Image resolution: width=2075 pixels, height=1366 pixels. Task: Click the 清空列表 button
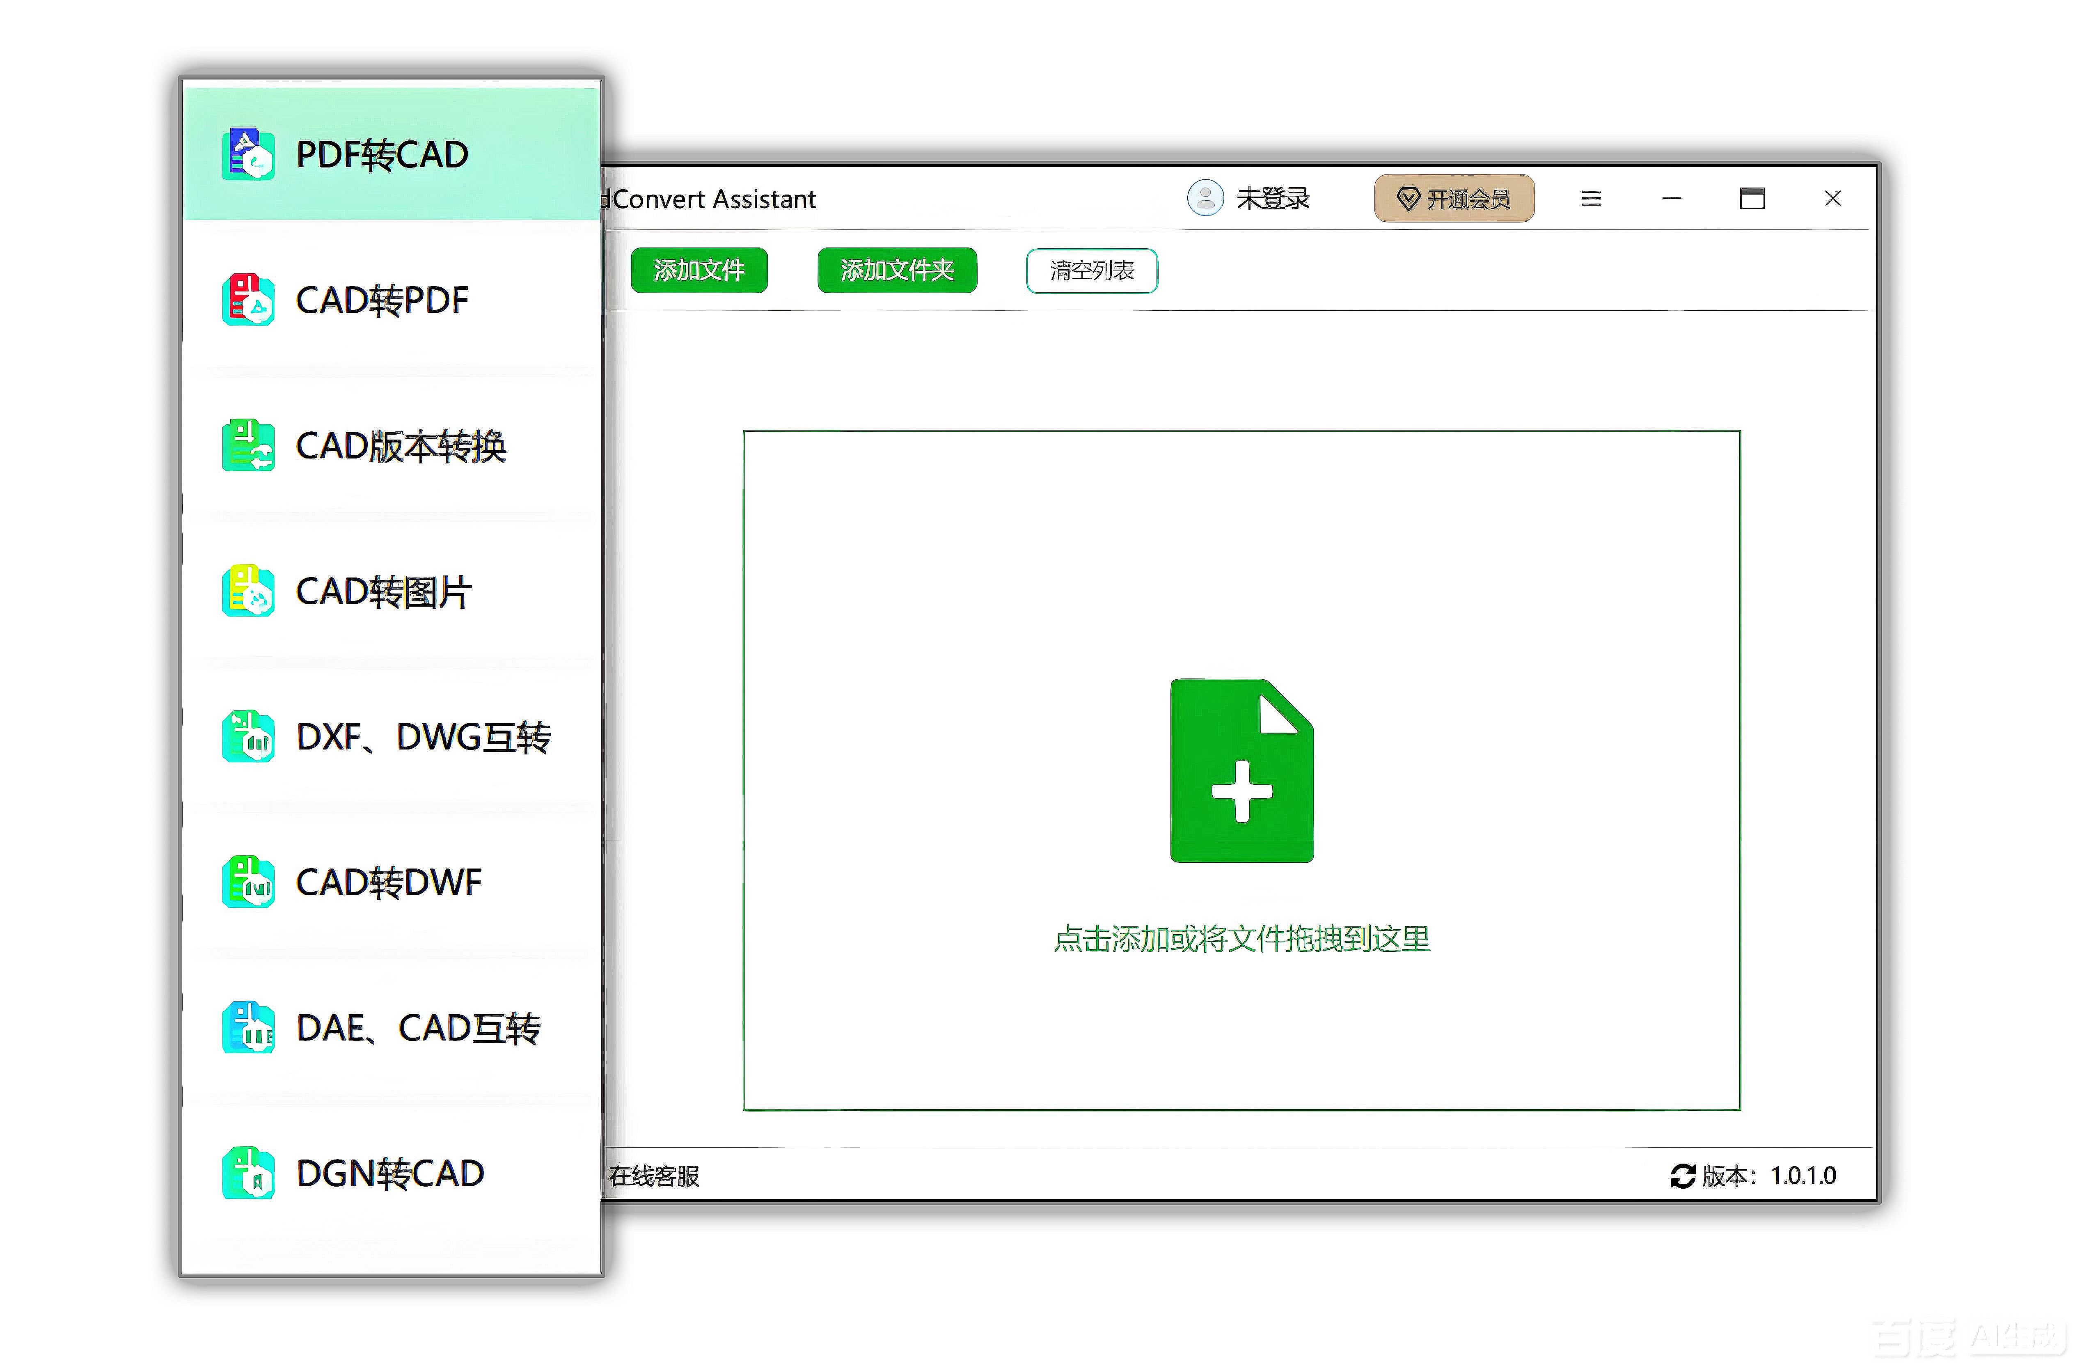click(x=1092, y=271)
